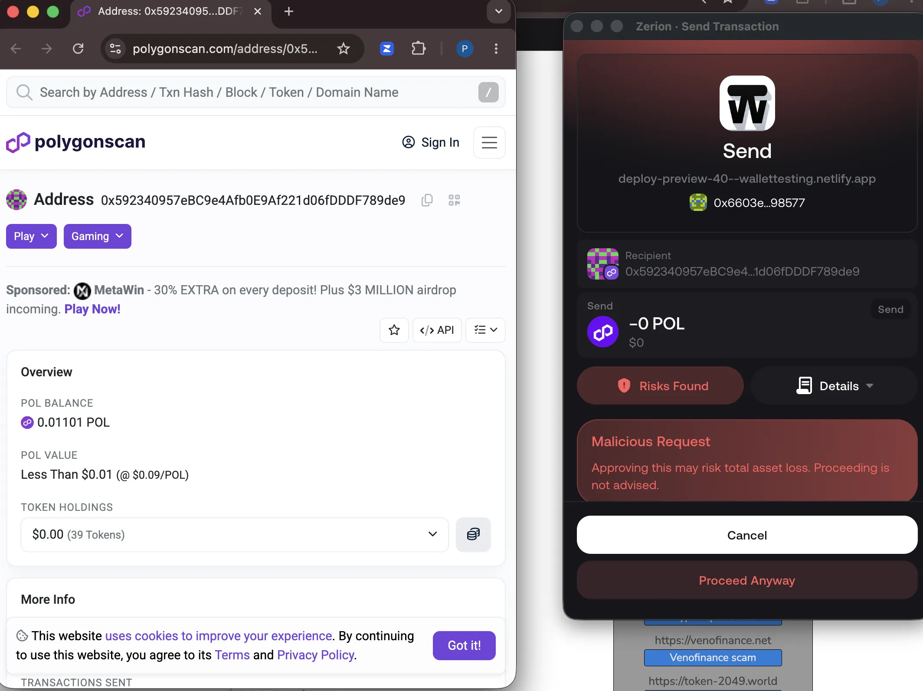Open site information icon in address bar
Image resolution: width=923 pixels, height=691 pixels.
[x=115, y=49]
